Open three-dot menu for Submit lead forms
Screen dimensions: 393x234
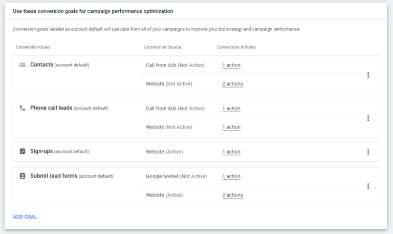tap(368, 186)
